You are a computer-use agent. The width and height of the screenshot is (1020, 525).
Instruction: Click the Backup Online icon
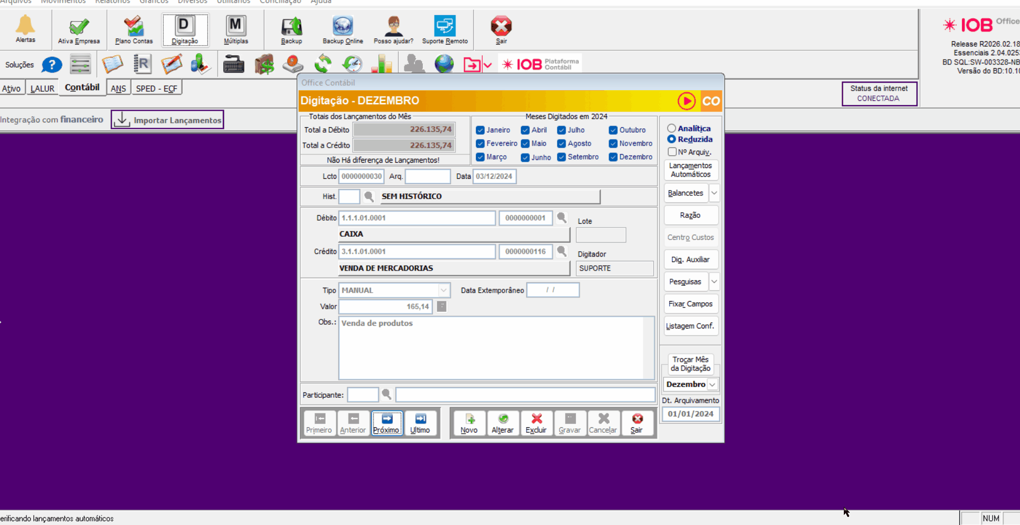(343, 30)
